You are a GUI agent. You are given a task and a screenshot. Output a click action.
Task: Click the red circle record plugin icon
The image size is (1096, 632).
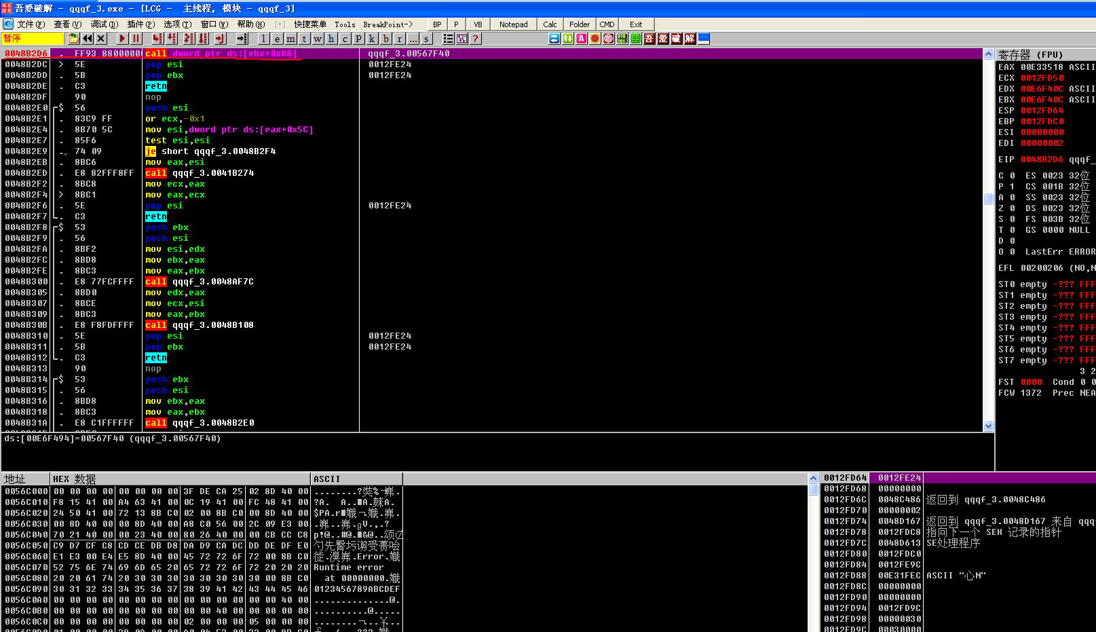click(x=595, y=39)
